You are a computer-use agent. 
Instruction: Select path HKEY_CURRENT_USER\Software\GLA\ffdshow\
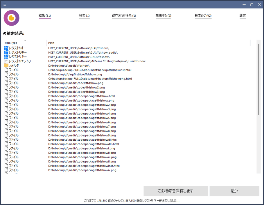[x=78, y=48]
